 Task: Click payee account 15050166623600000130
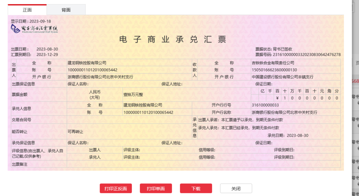point(274,70)
